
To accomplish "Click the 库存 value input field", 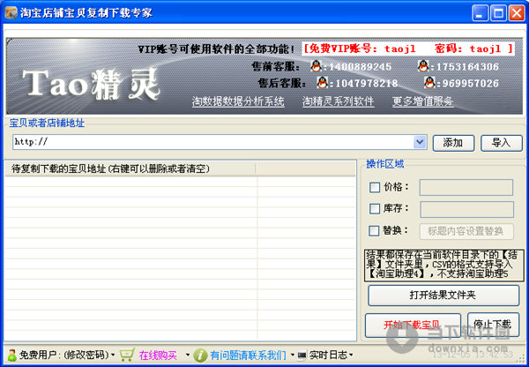I will 467,209.
